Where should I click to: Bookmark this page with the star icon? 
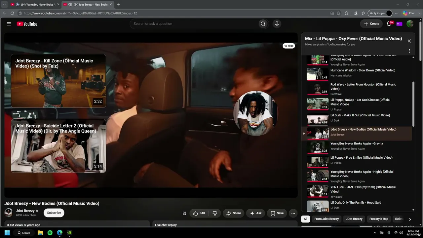[338, 13]
